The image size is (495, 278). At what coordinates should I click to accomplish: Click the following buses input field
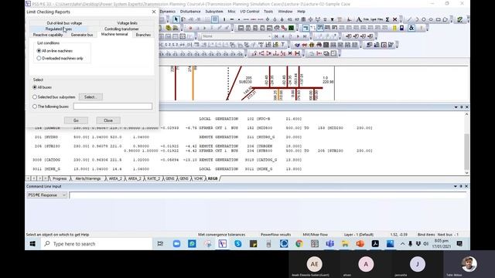(113, 107)
